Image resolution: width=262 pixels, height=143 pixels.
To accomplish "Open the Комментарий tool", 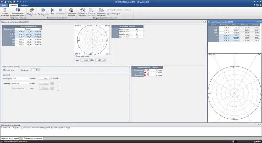I will click(113, 14).
